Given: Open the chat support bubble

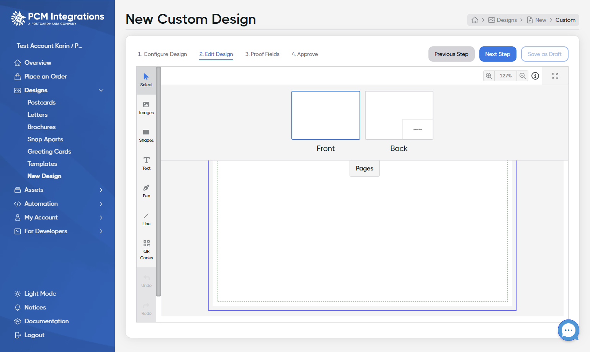Looking at the screenshot, I should point(569,330).
